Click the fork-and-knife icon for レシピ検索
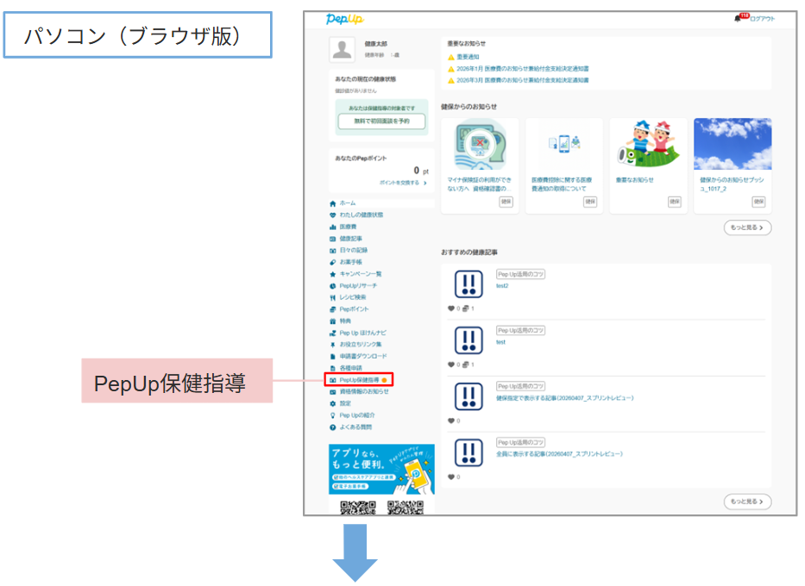The image size is (805, 586). (x=333, y=298)
